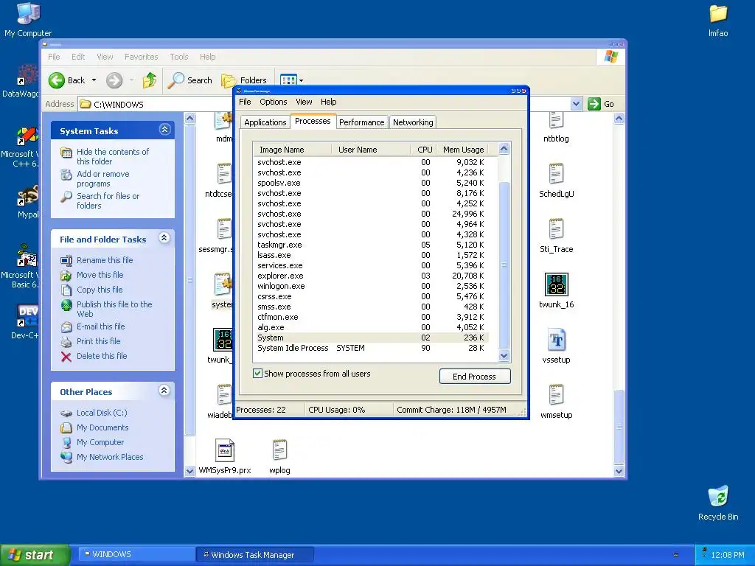Open Dev-C++ desktop shortcut
The height and width of the screenshot is (566, 755).
(x=27, y=315)
